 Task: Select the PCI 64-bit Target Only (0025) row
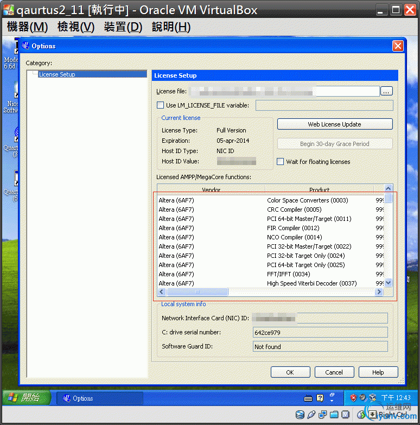(x=271, y=265)
